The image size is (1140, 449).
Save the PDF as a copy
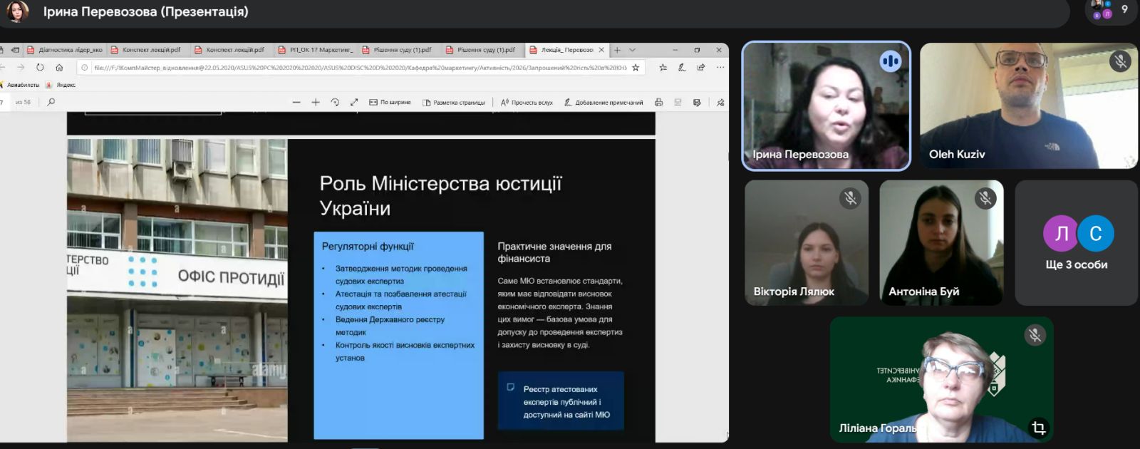[697, 102]
